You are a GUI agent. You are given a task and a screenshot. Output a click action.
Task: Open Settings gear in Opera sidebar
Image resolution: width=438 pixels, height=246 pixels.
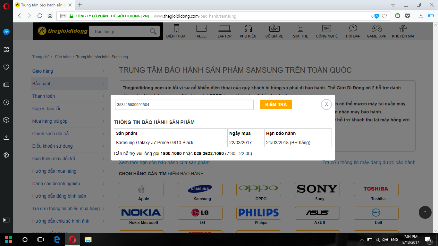click(6, 155)
